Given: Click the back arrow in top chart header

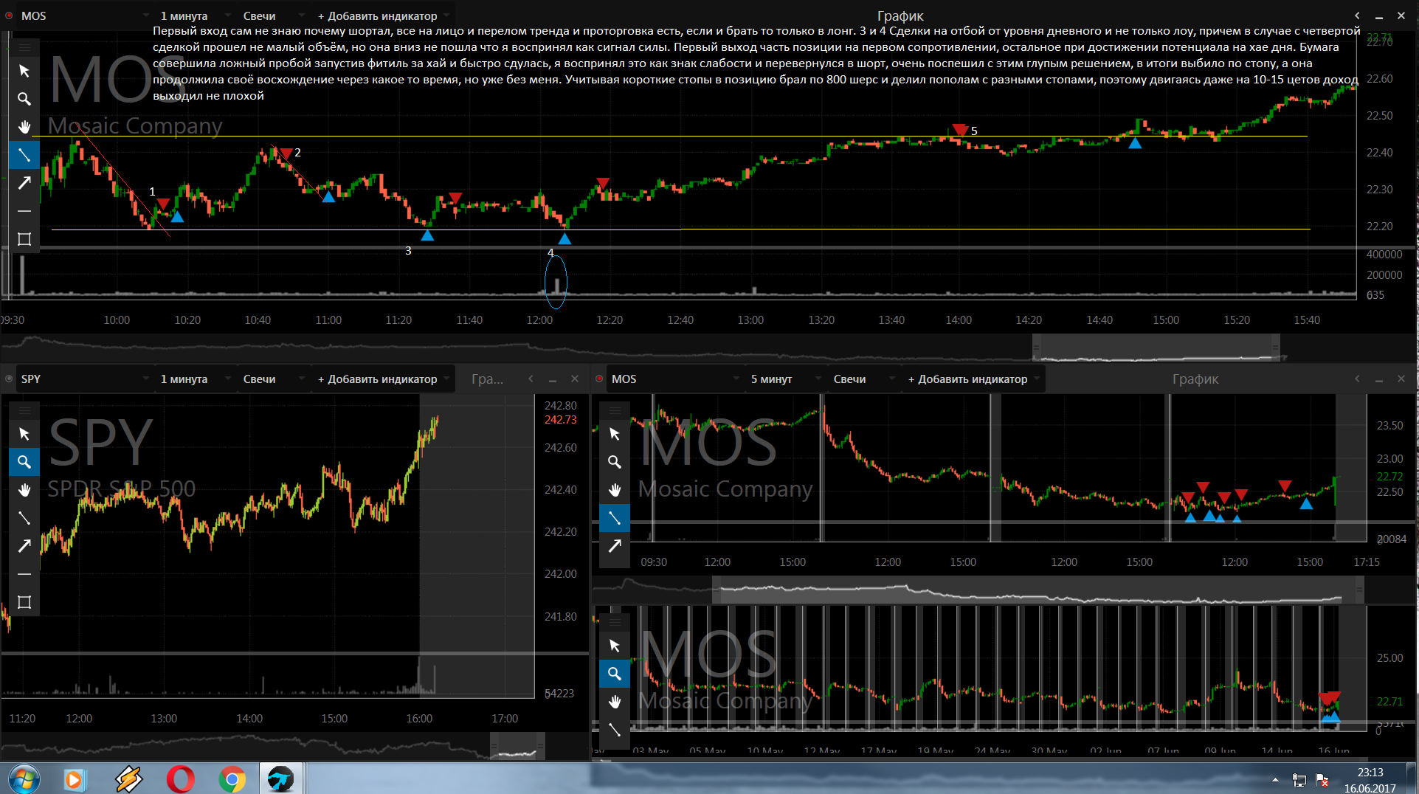Looking at the screenshot, I should click(x=1357, y=15).
